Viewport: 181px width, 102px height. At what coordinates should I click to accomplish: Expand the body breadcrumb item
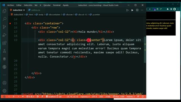pos(41,14)
